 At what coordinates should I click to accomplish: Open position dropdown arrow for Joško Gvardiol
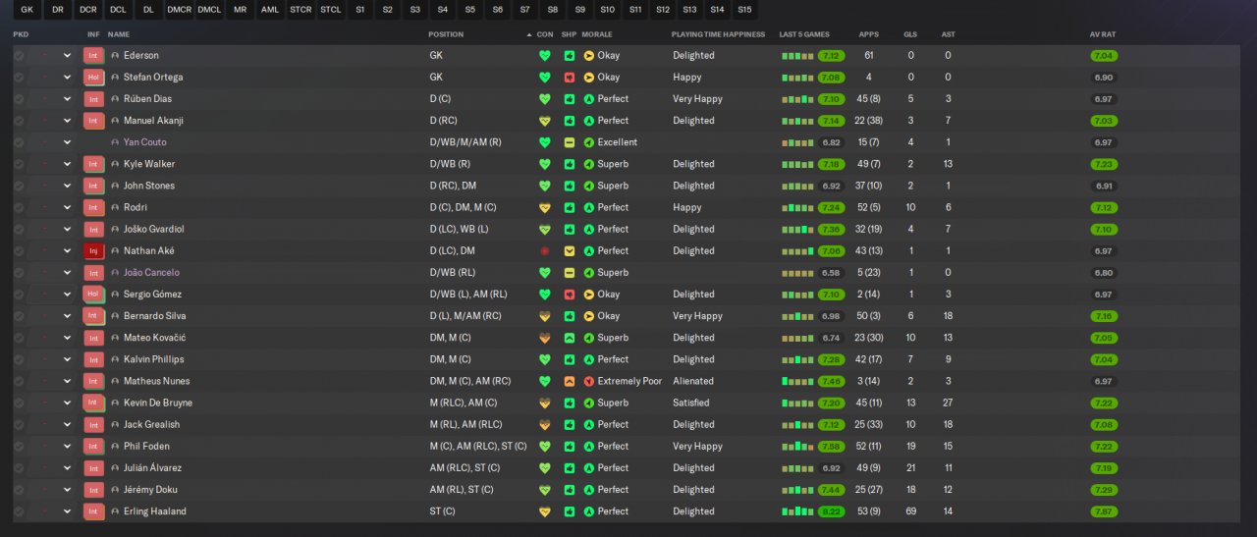(x=67, y=230)
